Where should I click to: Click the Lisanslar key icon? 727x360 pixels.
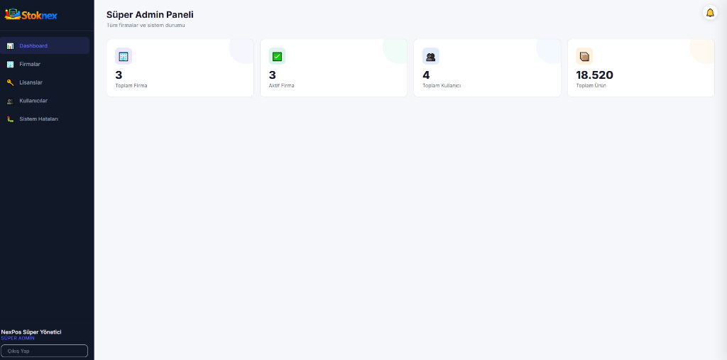(10, 82)
